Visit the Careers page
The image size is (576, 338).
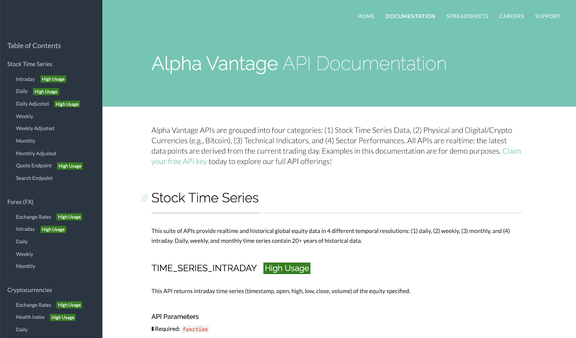click(511, 16)
